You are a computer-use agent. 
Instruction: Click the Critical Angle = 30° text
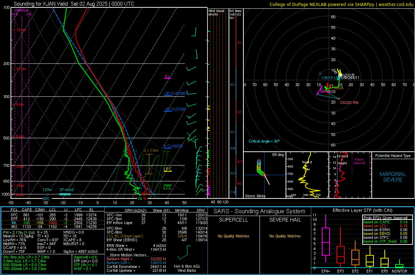click(x=264, y=141)
